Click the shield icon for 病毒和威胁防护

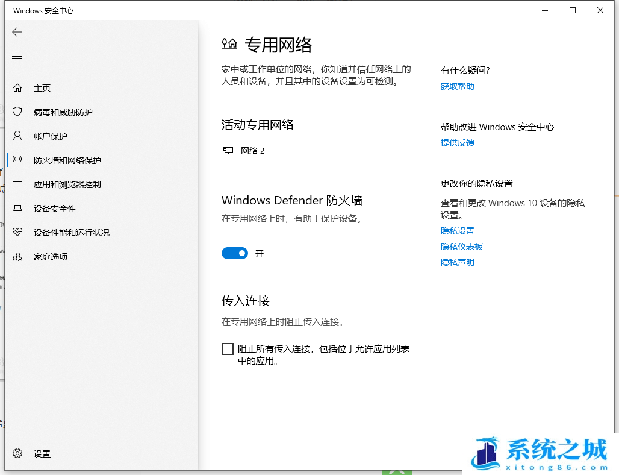click(17, 112)
